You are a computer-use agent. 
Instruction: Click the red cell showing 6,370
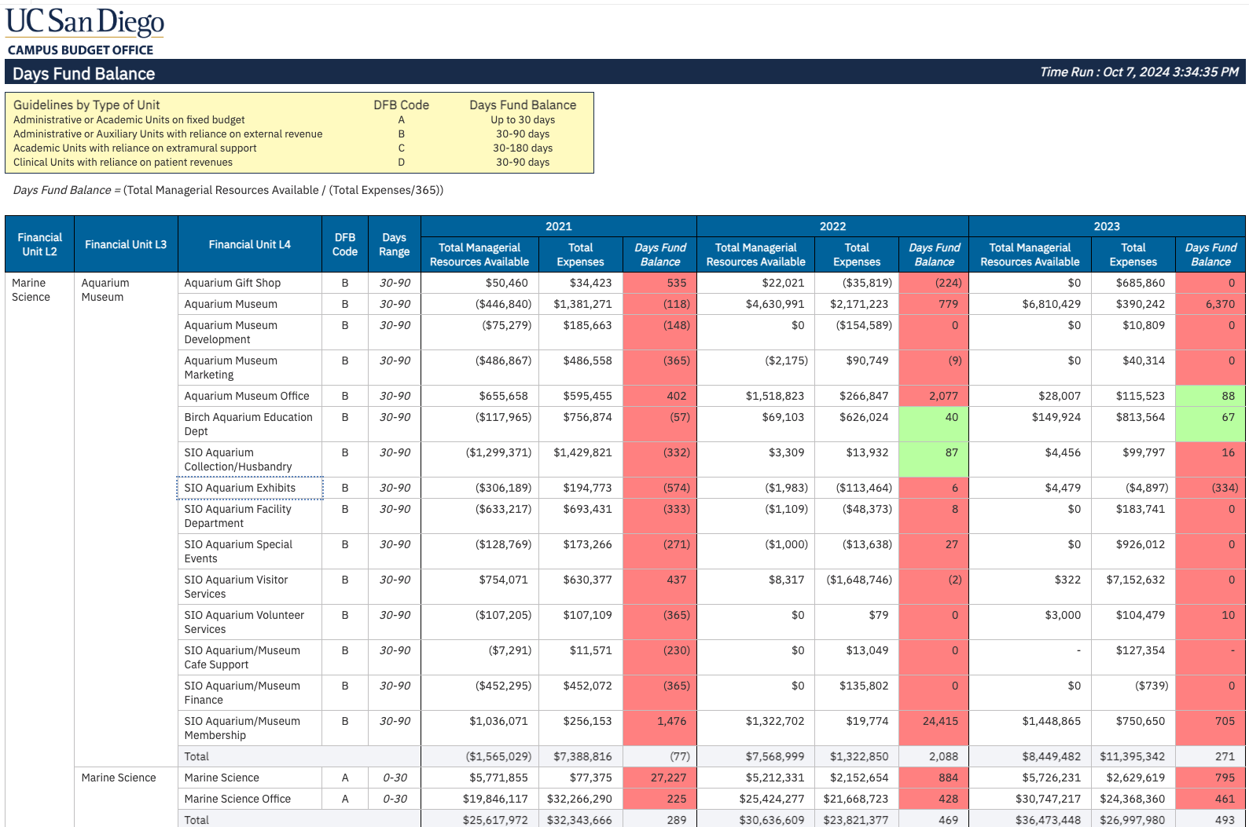click(1210, 304)
